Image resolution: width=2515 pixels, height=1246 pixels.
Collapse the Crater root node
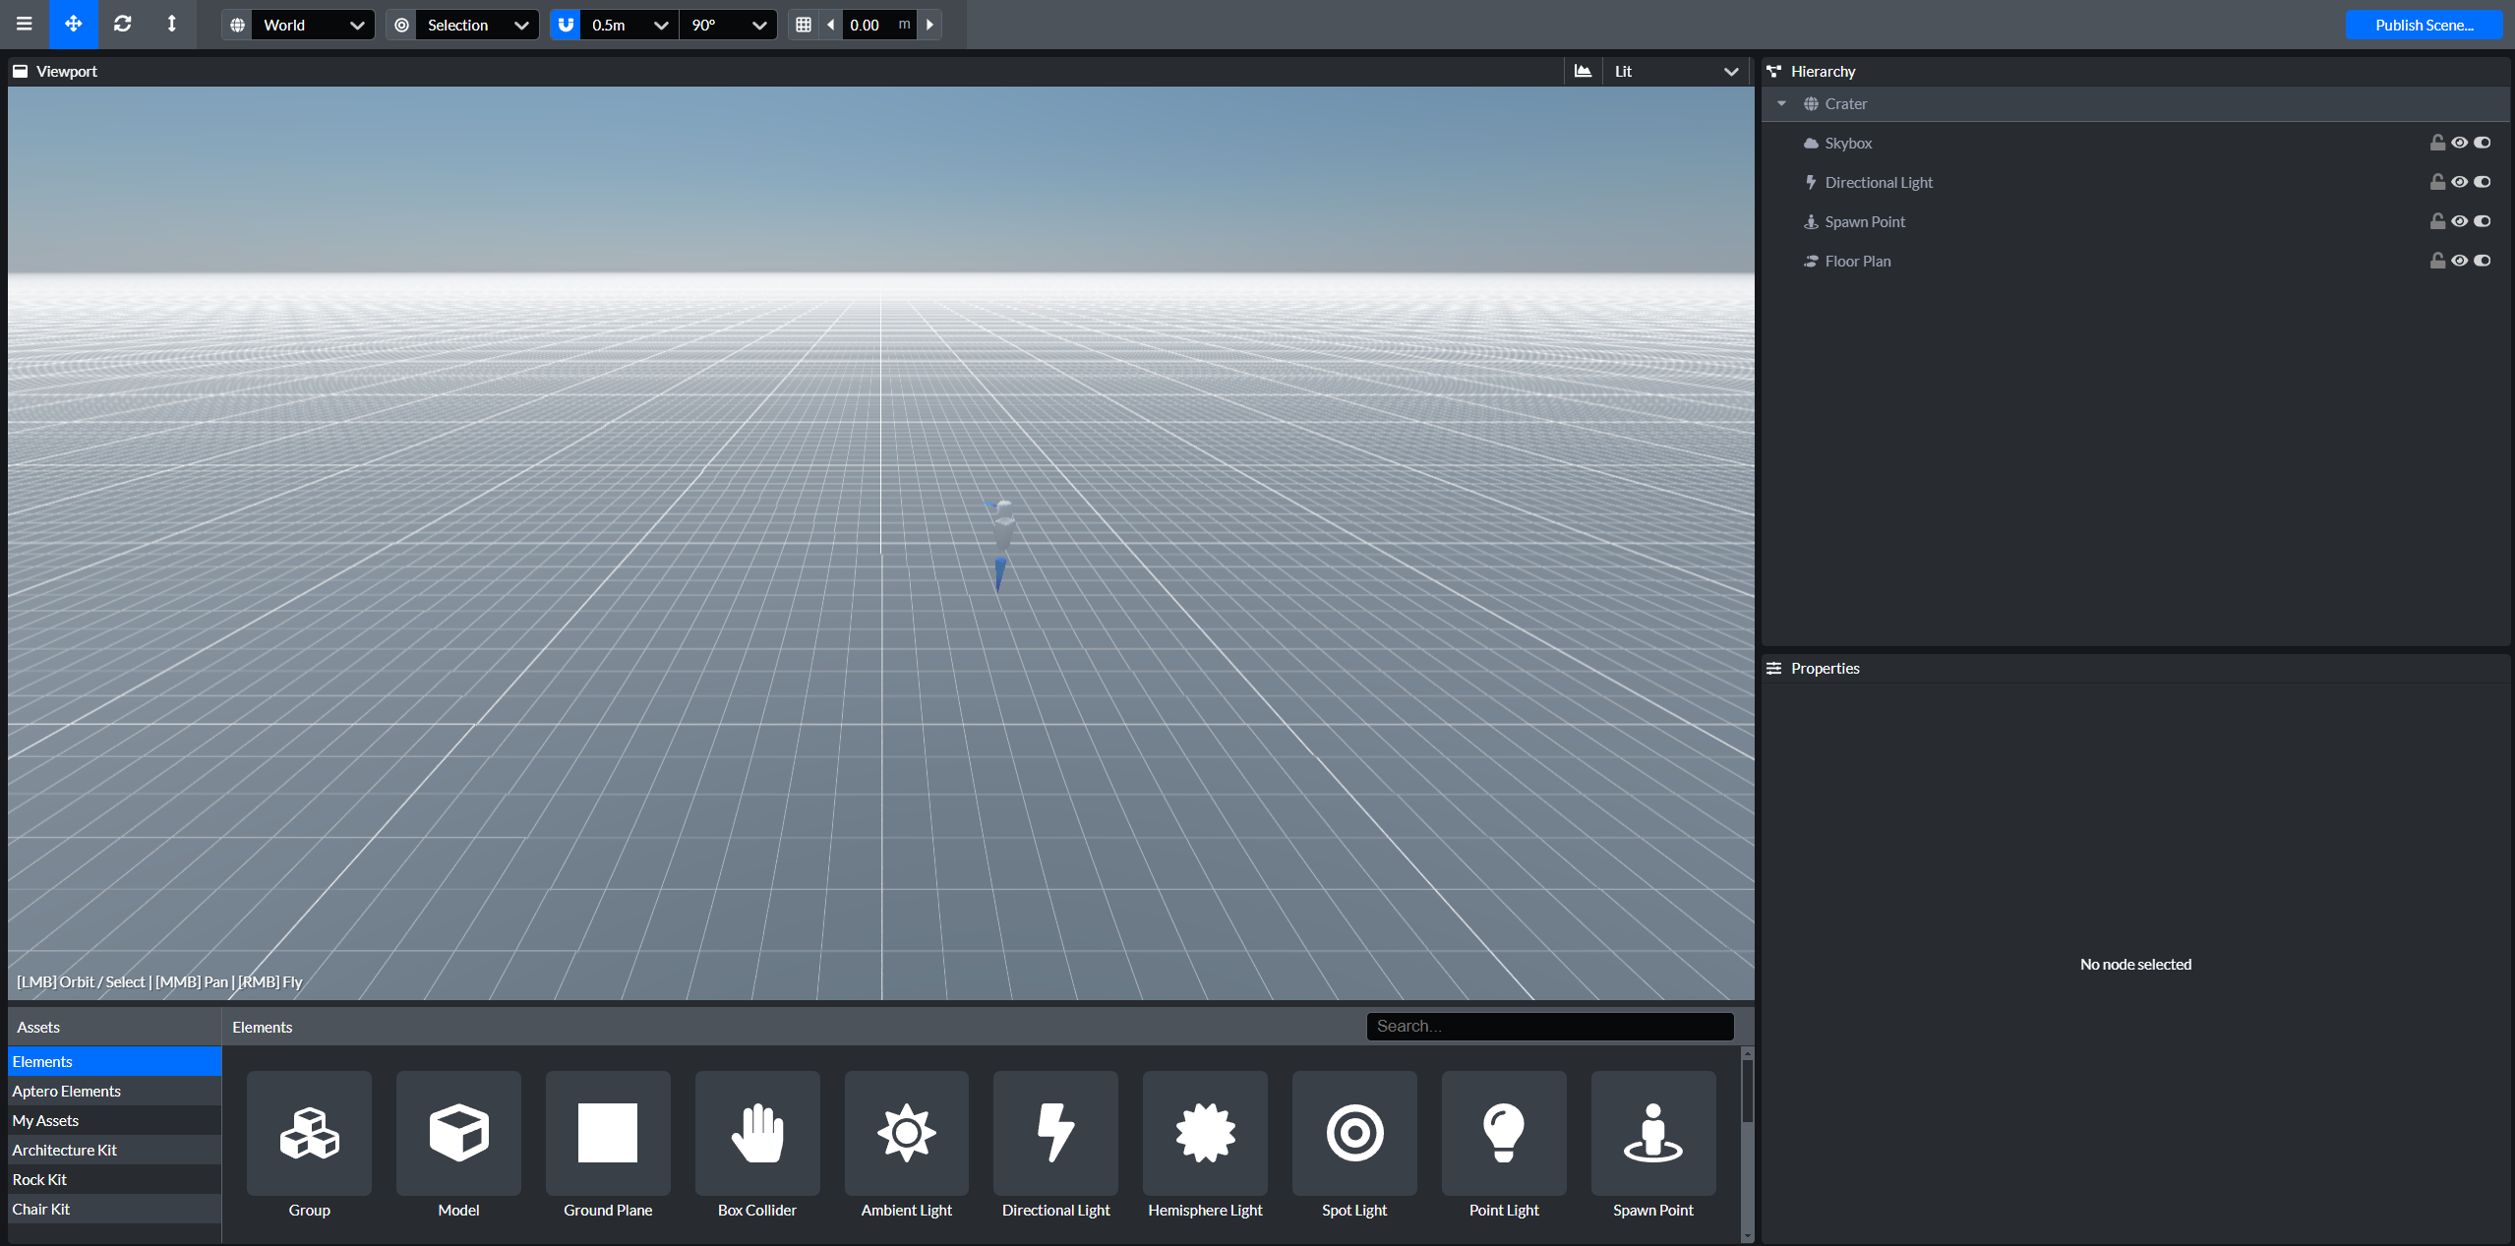pos(1781,103)
